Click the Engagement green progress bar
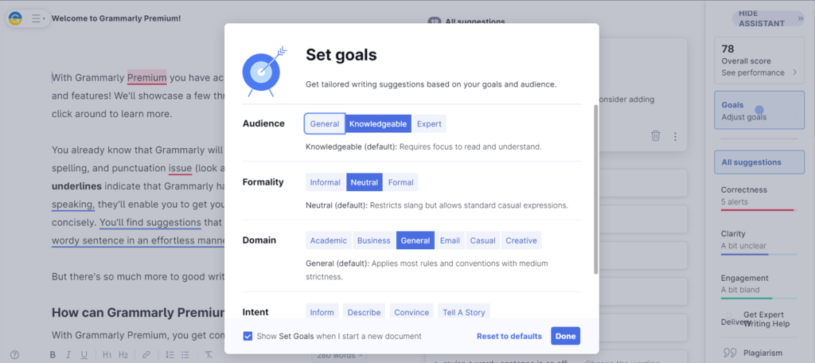This screenshot has height=363, width=815. coord(759,299)
